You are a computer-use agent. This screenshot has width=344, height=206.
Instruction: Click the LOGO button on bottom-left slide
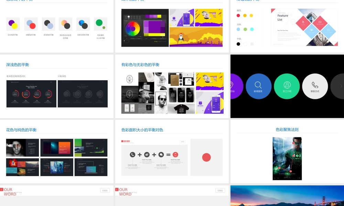pos(105,190)
